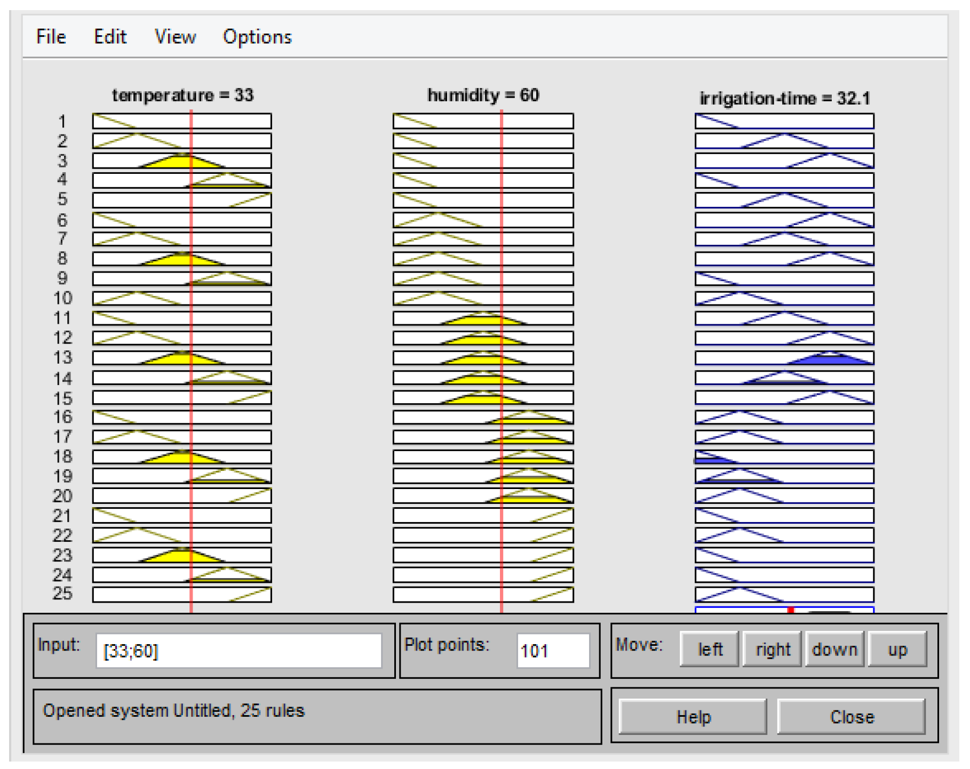The height and width of the screenshot is (769, 970).
Task: Click the Input field containing [33;60]
Action: pos(238,651)
